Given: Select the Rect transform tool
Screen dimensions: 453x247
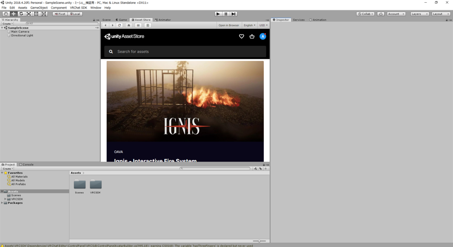Looking at the screenshot, I should point(36,14).
